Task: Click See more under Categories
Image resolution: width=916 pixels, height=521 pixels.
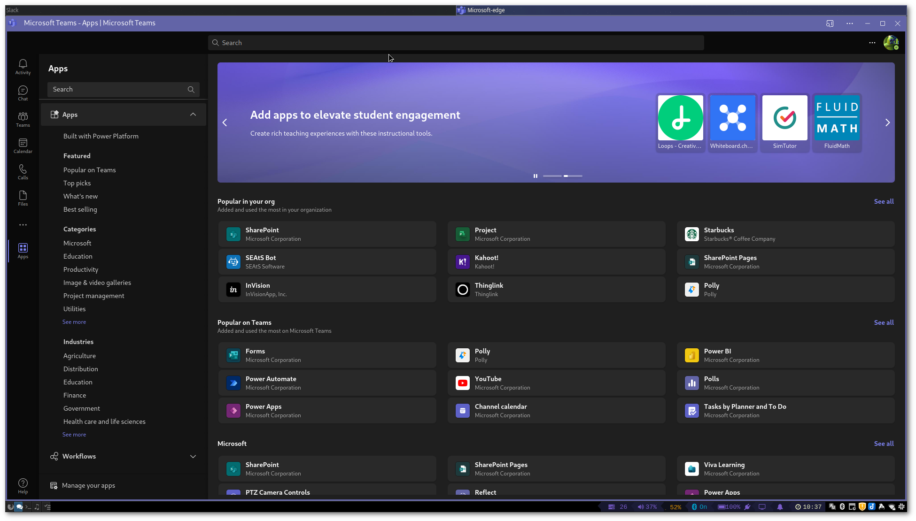Action: (x=74, y=322)
